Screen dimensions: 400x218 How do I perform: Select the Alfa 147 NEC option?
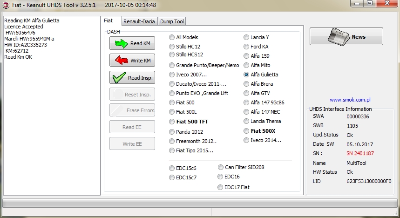[246, 112]
